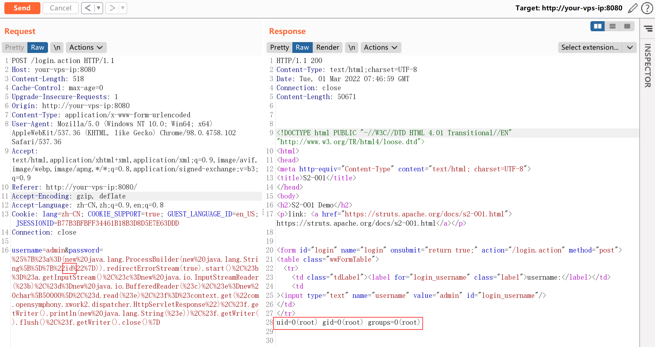The width and height of the screenshot is (655, 347).
Task: Toggle newline display in Response pane
Action: [352, 48]
